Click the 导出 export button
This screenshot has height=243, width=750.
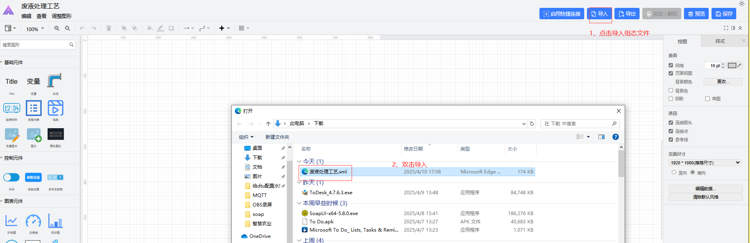click(x=627, y=14)
